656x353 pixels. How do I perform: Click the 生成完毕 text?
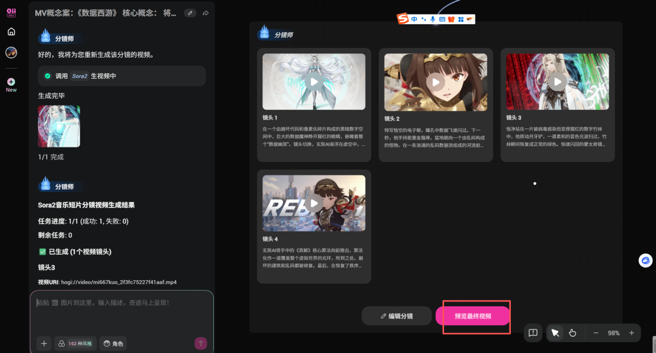pos(52,96)
